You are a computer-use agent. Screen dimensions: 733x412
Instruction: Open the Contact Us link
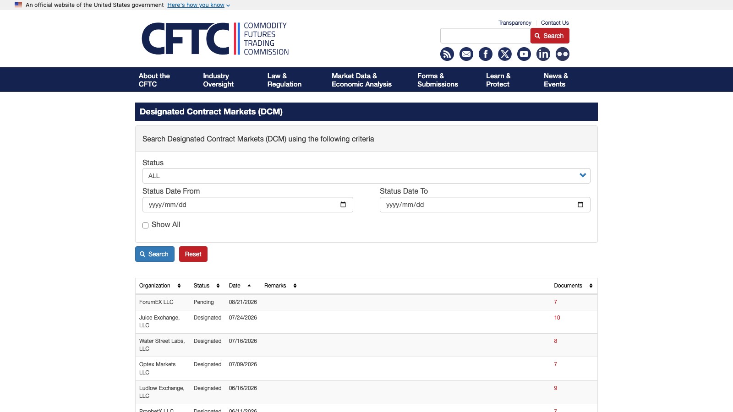555,23
